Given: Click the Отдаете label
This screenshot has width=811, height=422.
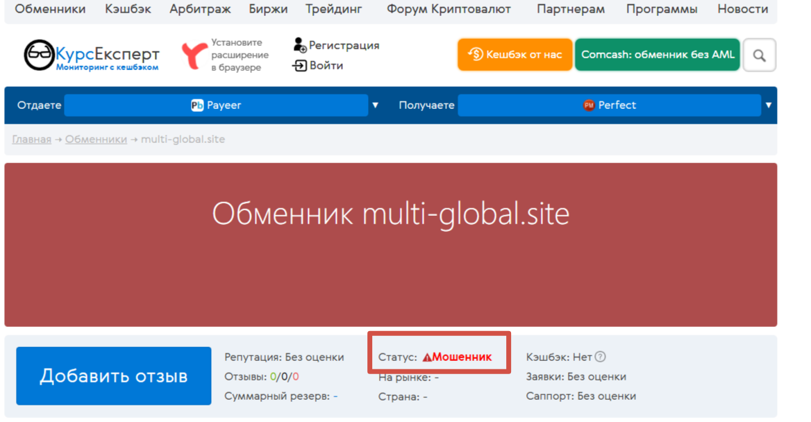Looking at the screenshot, I should 39,105.
